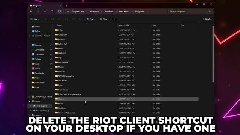Toggle the Details pane button
The height and width of the screenshot is (135, 240).
[x=206, y=19]
